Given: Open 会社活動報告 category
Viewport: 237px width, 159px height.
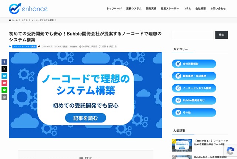Looking at the screenshot, I should tap(194, 64).
